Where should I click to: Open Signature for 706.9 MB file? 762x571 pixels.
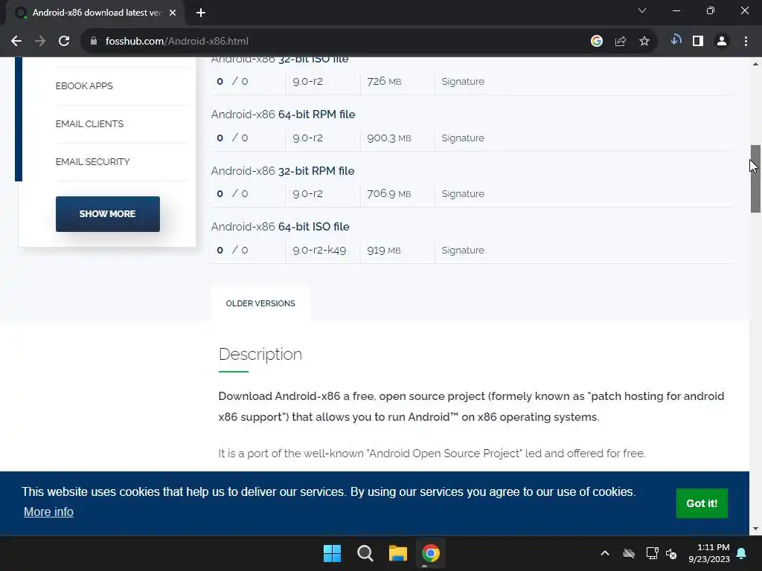tap(463, 194)
